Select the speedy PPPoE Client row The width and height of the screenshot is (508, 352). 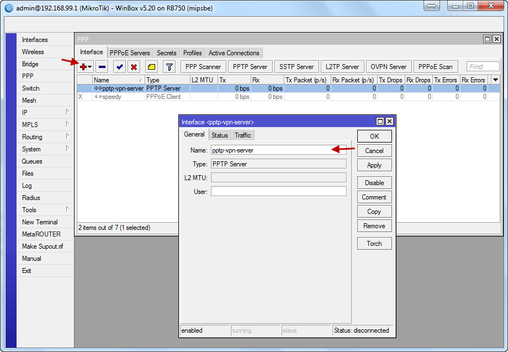click(288, 97)
